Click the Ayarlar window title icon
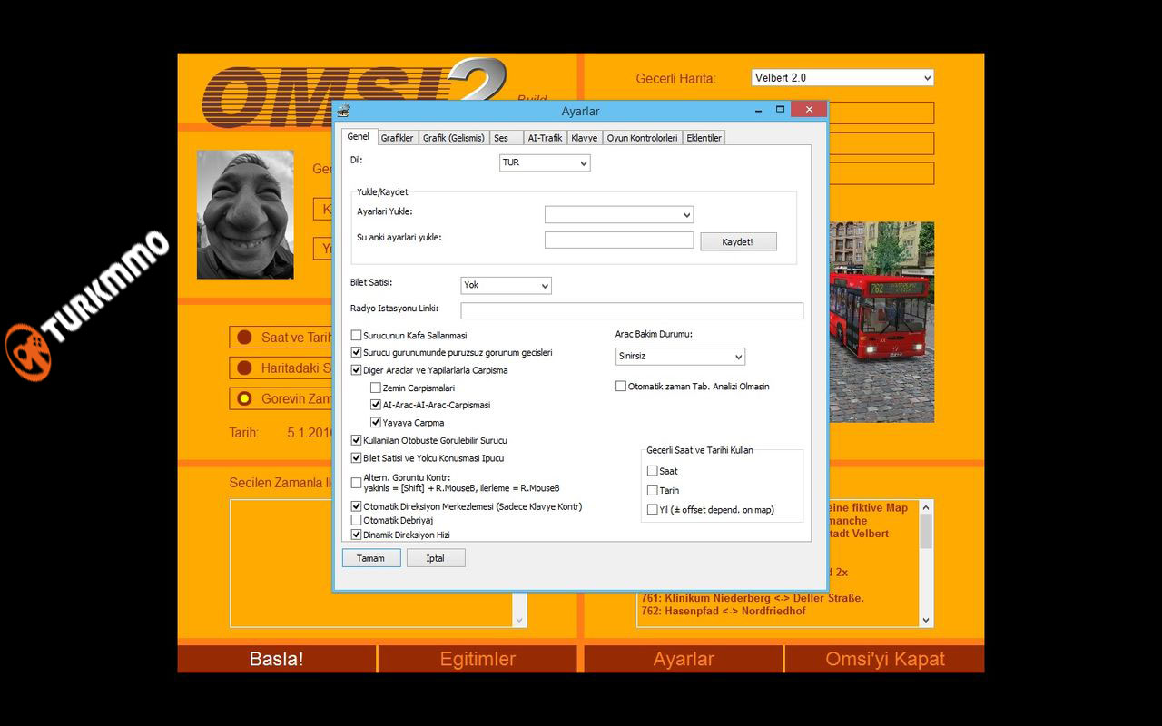This screenshot has width=1162, height=726. click(x=343, y=111)
